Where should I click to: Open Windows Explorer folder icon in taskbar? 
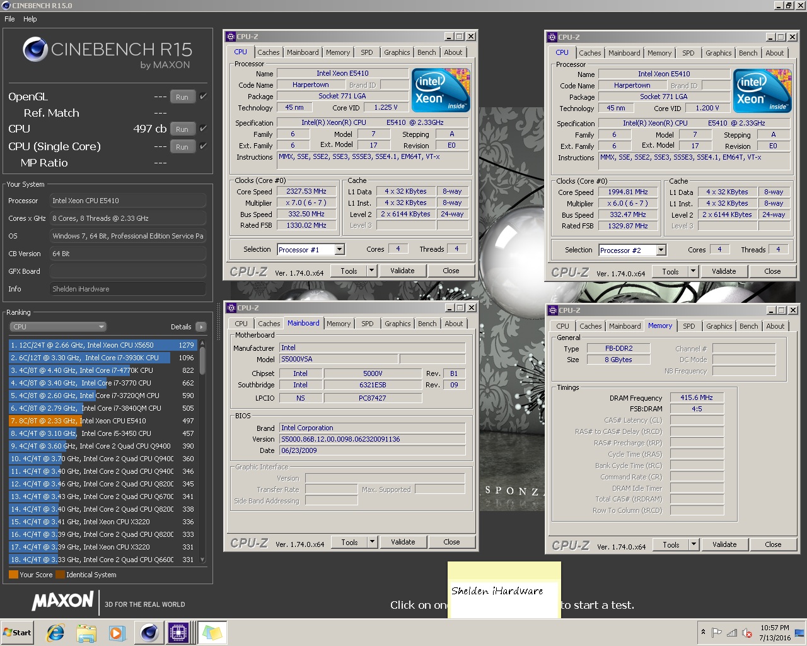[x=86, y=633]
